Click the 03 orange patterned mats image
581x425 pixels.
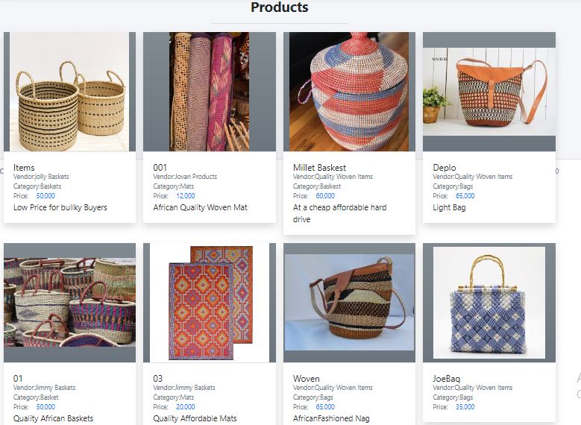[x=209, y=303]
